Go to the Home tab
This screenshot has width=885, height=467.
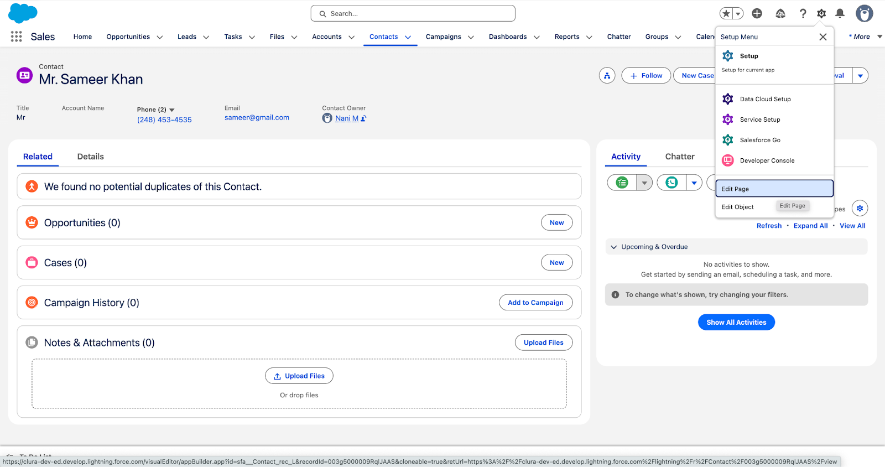pyautogui.click(x=82, y=37)
